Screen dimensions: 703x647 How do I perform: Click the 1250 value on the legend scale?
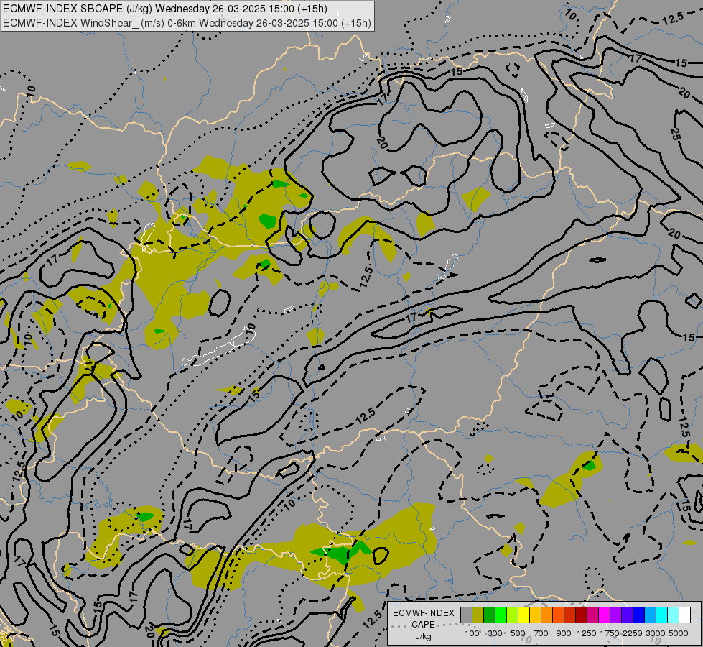(x=587, y=633)
